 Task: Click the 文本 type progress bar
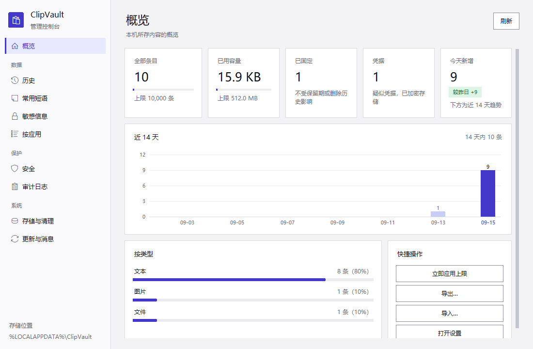(253, 280)
